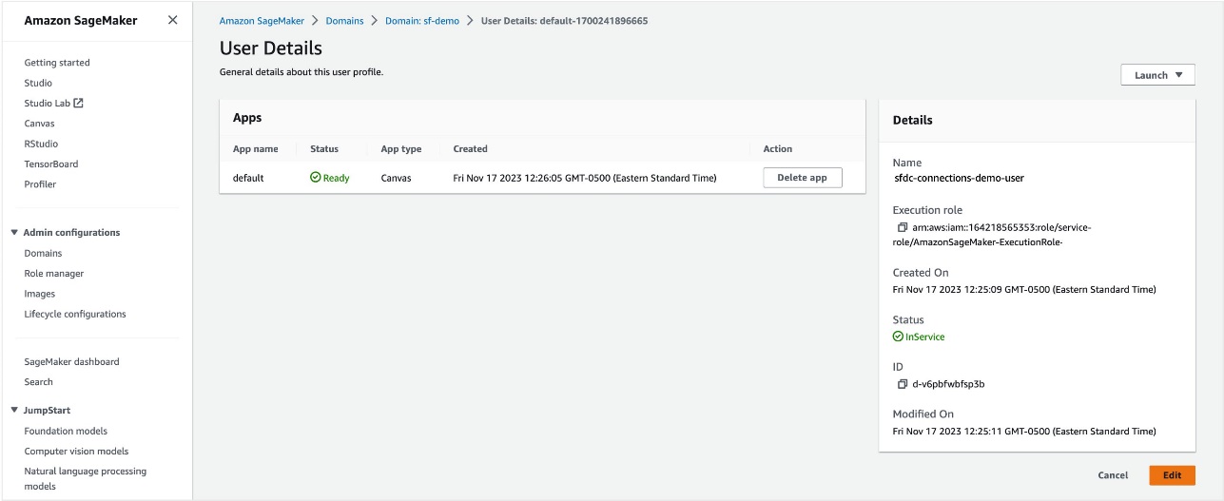Screen dimensions: 1224x501
Task: Click the Delete app button
Action: [x=803, y=178]
